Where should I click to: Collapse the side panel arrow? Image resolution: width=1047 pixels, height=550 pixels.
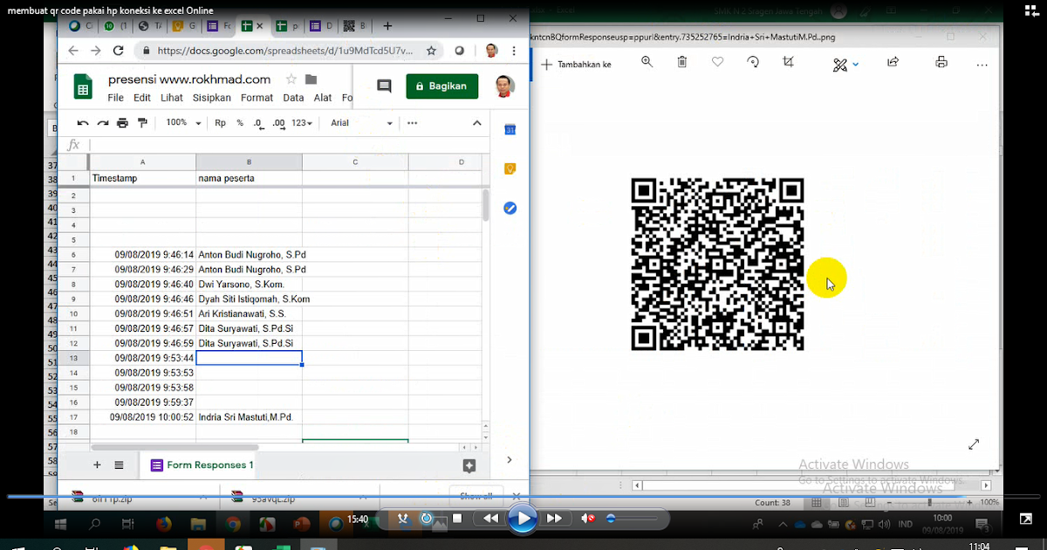[x=510, y=460]
